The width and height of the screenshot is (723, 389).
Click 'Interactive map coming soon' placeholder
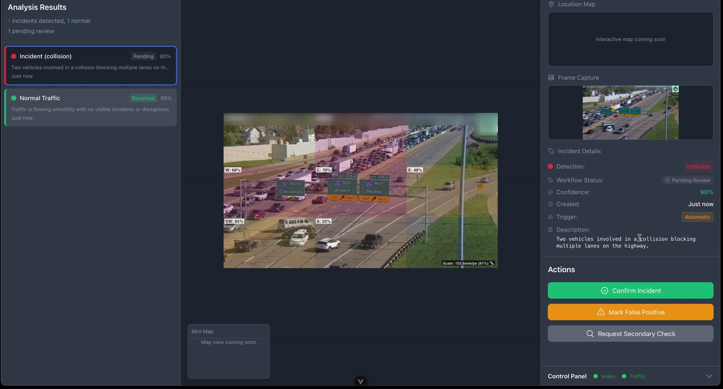point(630,40)
